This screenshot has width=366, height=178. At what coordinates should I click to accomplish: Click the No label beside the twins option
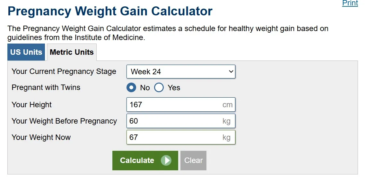pos(145,88)
